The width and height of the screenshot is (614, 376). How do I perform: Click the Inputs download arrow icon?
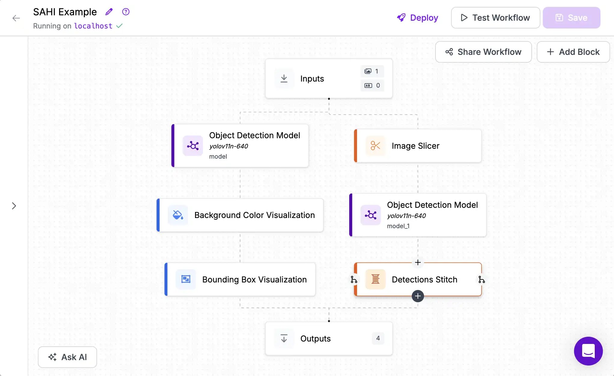[x=284, y=79]
